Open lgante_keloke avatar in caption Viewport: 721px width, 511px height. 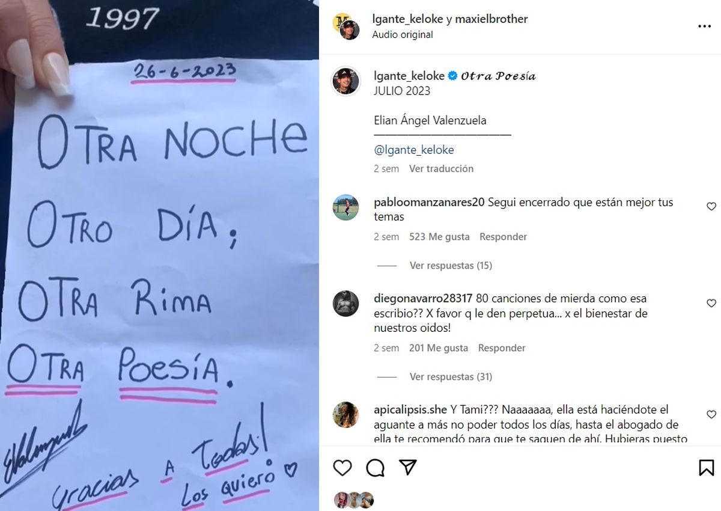346,81
